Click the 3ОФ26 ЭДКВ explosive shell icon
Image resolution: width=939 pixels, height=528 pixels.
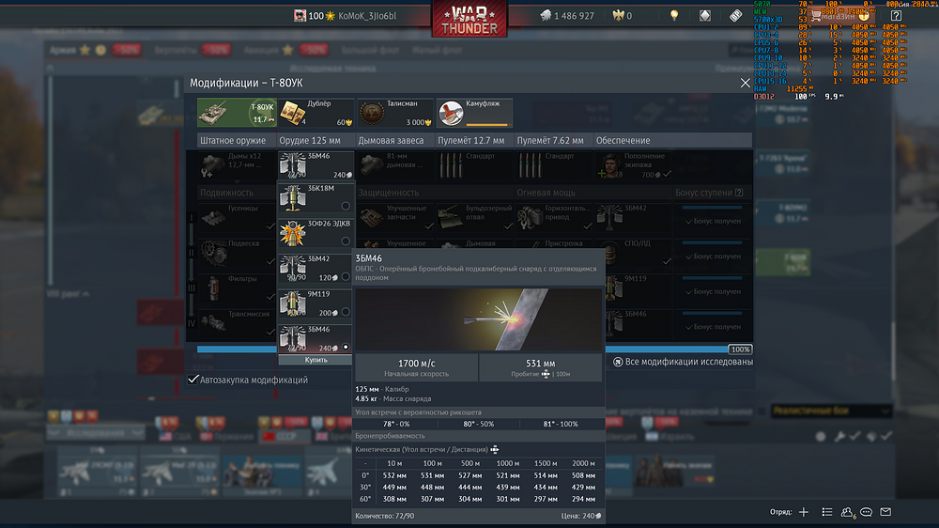point(293,233)
